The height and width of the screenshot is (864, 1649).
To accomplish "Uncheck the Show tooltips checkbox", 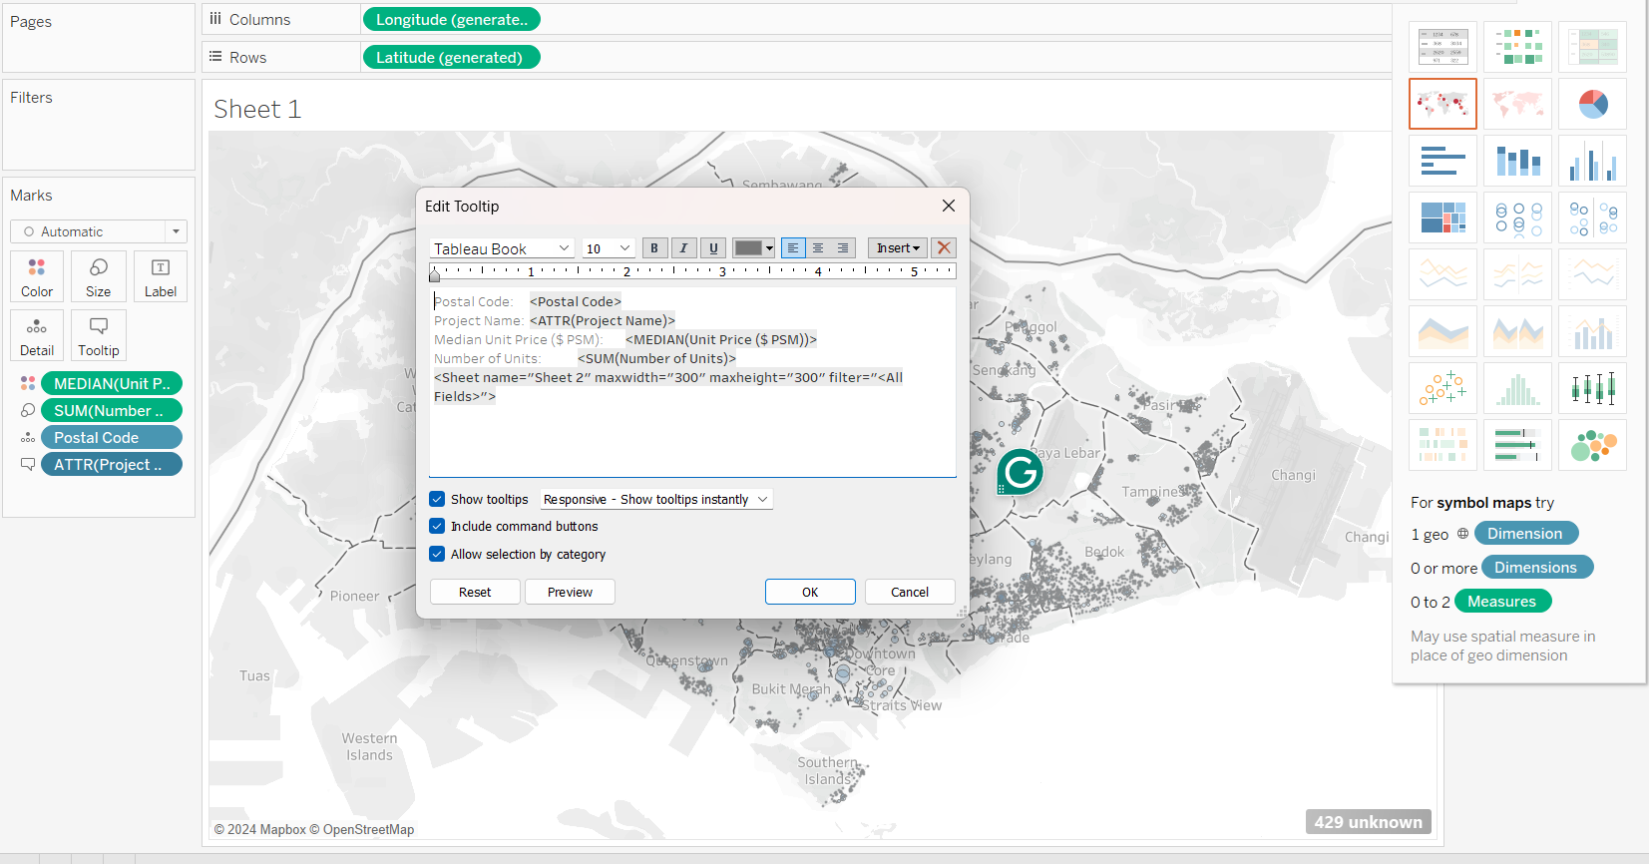I will pyautogui.click(x=437, y=499).
